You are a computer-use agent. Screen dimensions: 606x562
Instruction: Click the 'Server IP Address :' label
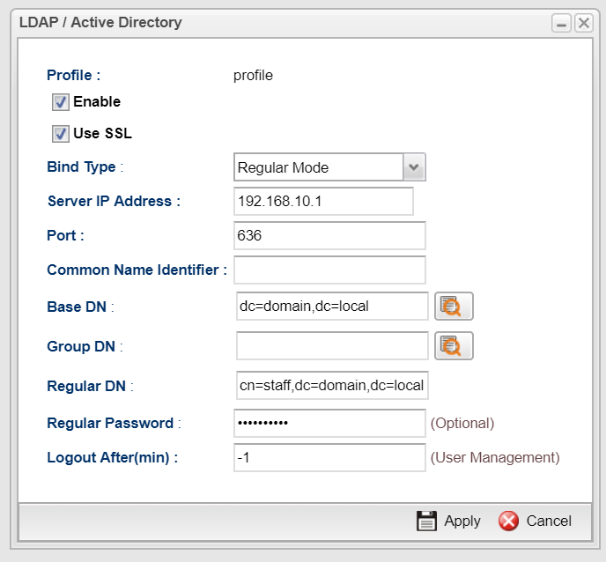(x=114, y=202)
